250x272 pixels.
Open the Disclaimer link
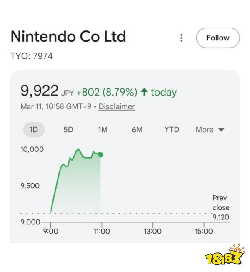[x=117, y=106]
